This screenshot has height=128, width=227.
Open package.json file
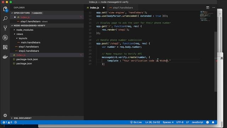coord(47,63)
